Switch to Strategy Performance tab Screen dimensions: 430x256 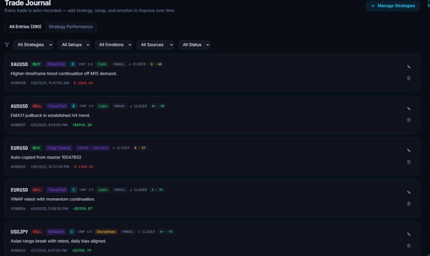(x=70, y=26)
